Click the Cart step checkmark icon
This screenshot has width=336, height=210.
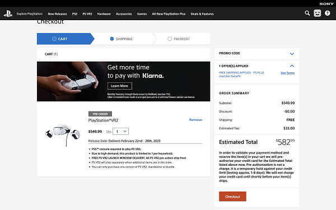click(x=54, y=39)
